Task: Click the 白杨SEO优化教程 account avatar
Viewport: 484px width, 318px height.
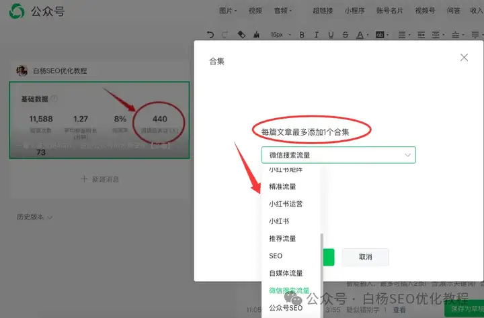Action: pyautogui.click(x=22, y=70)
